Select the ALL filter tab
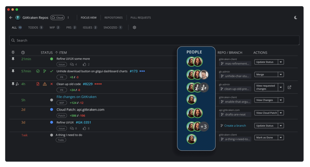Image resolution: width=310 pixels, height=167 pixels. click(x=17, y=27)
